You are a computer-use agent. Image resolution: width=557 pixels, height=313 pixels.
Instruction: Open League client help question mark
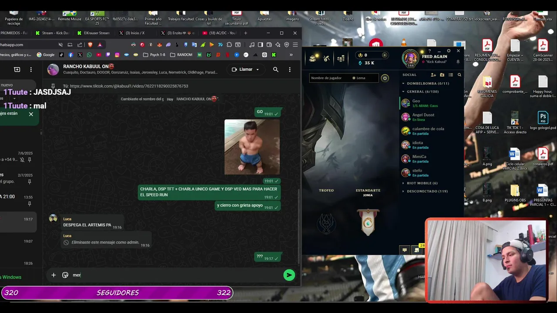pos(429,51)
